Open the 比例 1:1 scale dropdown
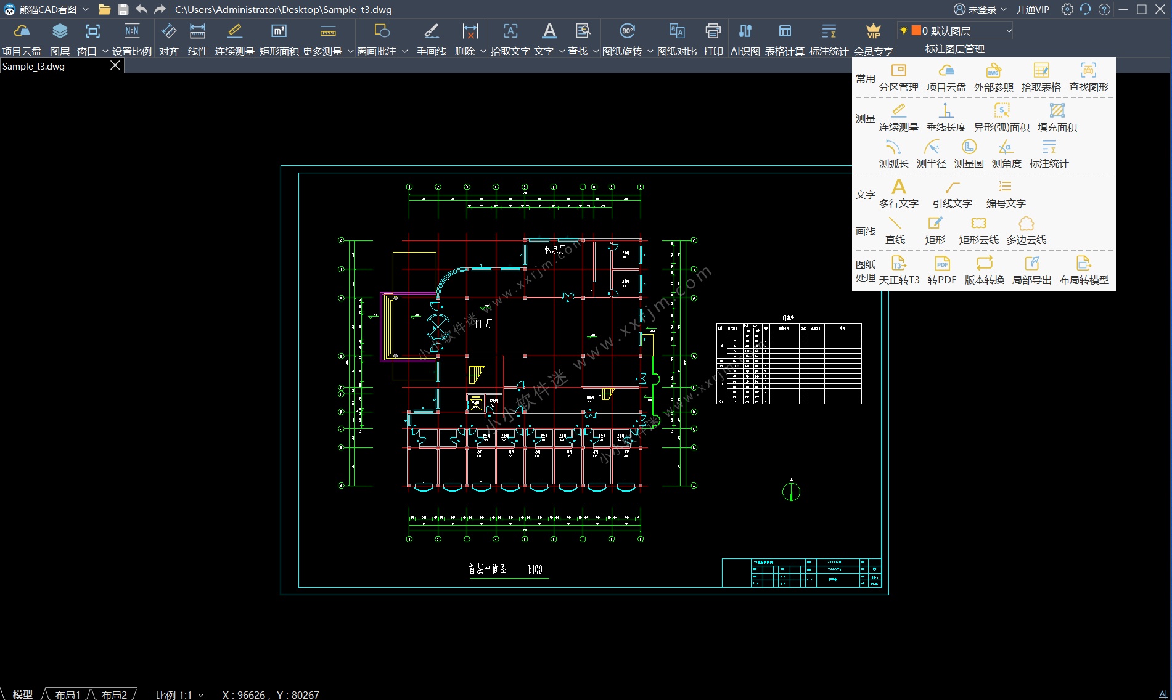 [x=179, y=694]
